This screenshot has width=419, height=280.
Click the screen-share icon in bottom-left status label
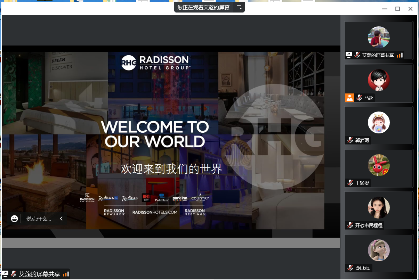(5, 274)
